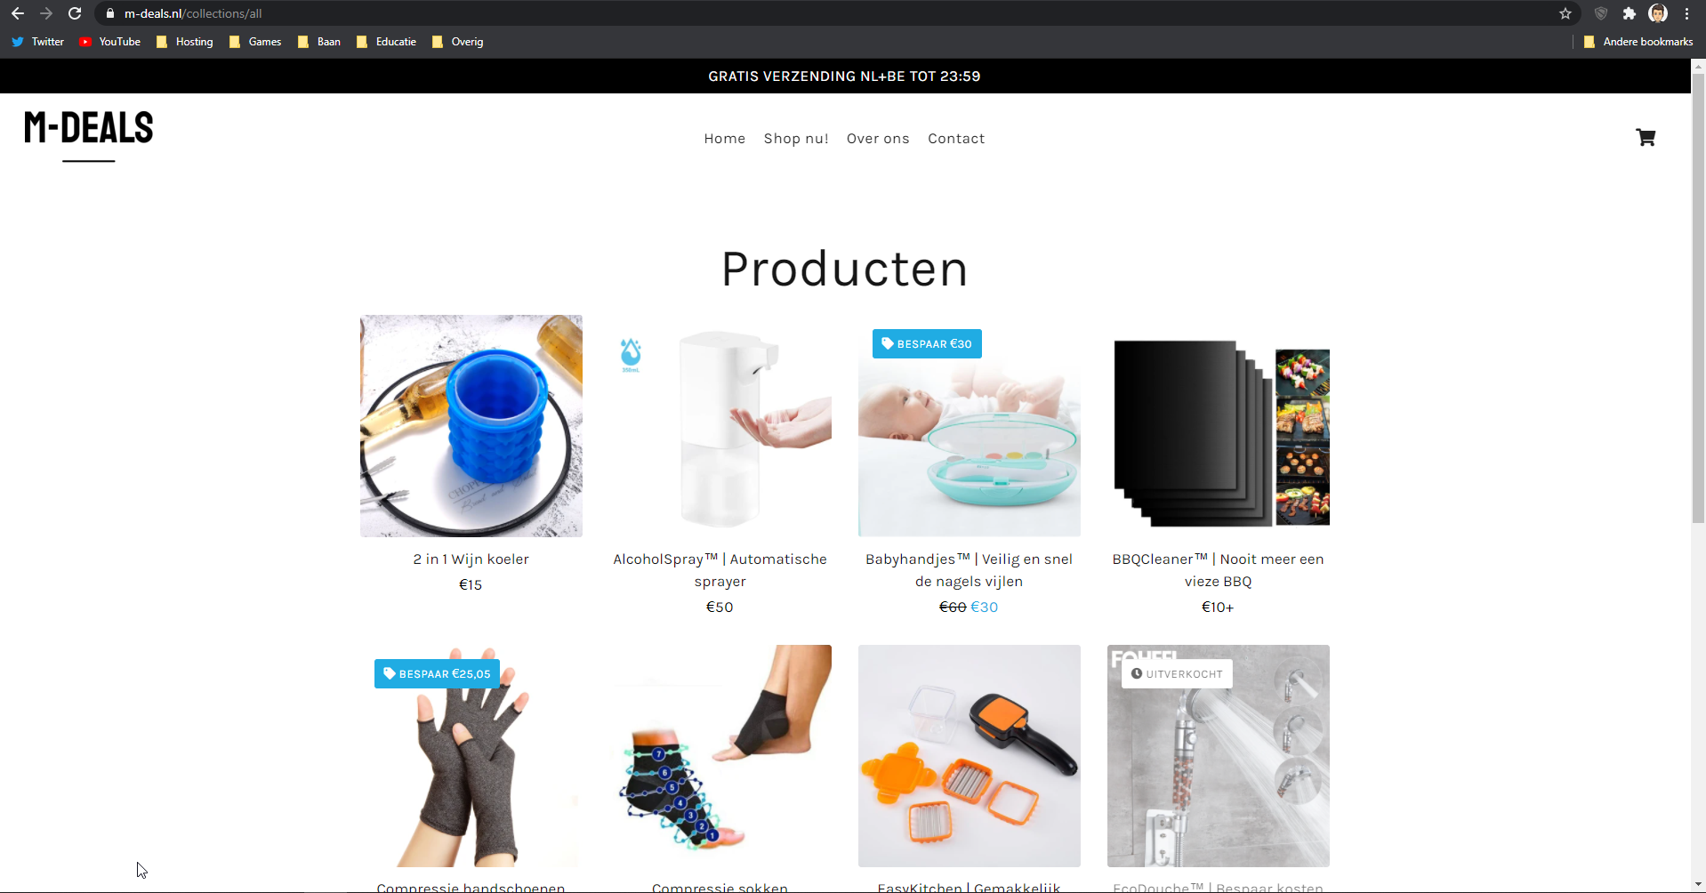Expand the Hosting bookmarks folder
1706x893 pixels.
click(185, 42)
